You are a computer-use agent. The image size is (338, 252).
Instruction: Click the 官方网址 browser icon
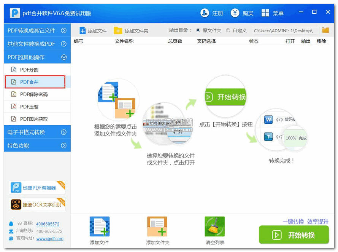(x=11, y=239)
